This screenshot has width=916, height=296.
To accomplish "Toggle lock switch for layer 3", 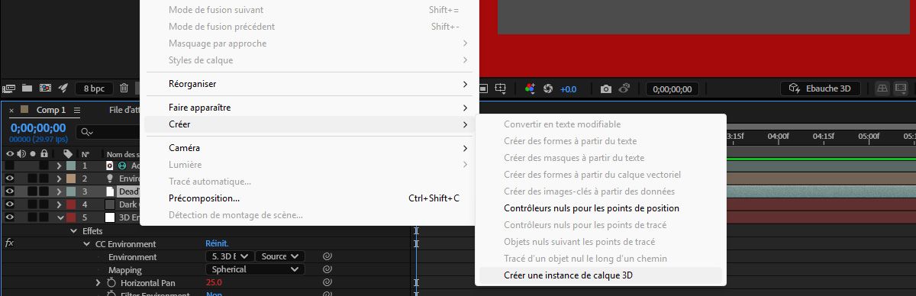I will (44, 191).
